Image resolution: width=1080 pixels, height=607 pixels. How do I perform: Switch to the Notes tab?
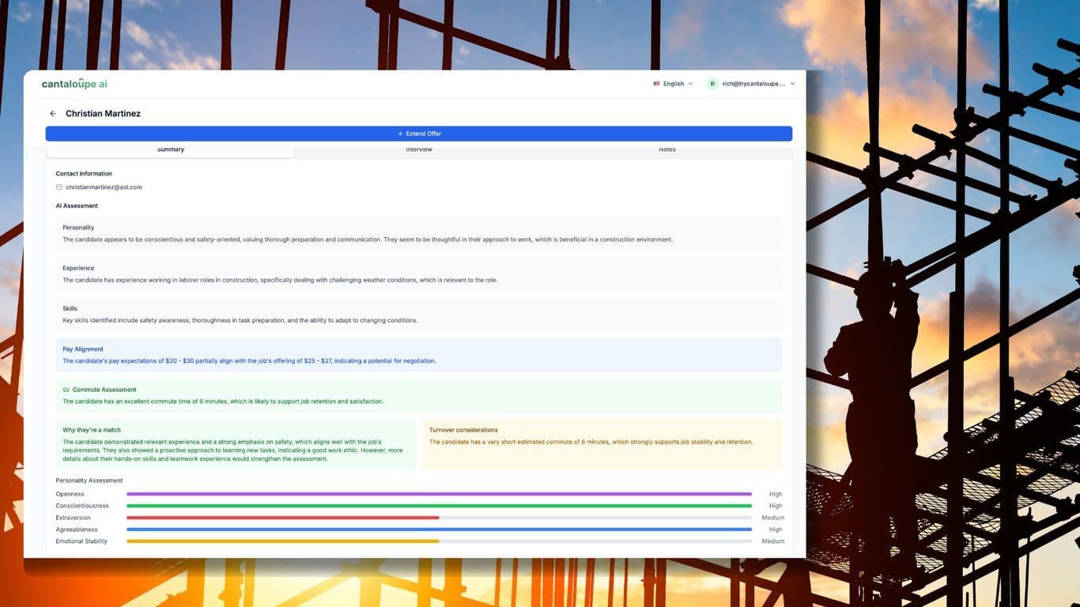[667, 149]
